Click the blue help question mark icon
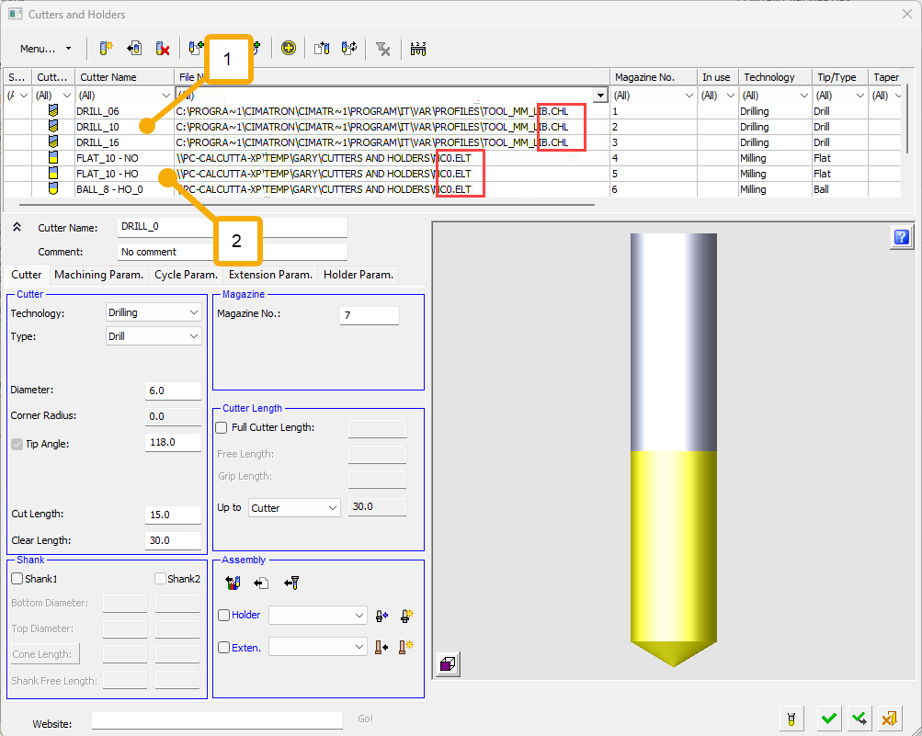The height and width of the screenshot is (736, 922). click(x=901, y=238)
